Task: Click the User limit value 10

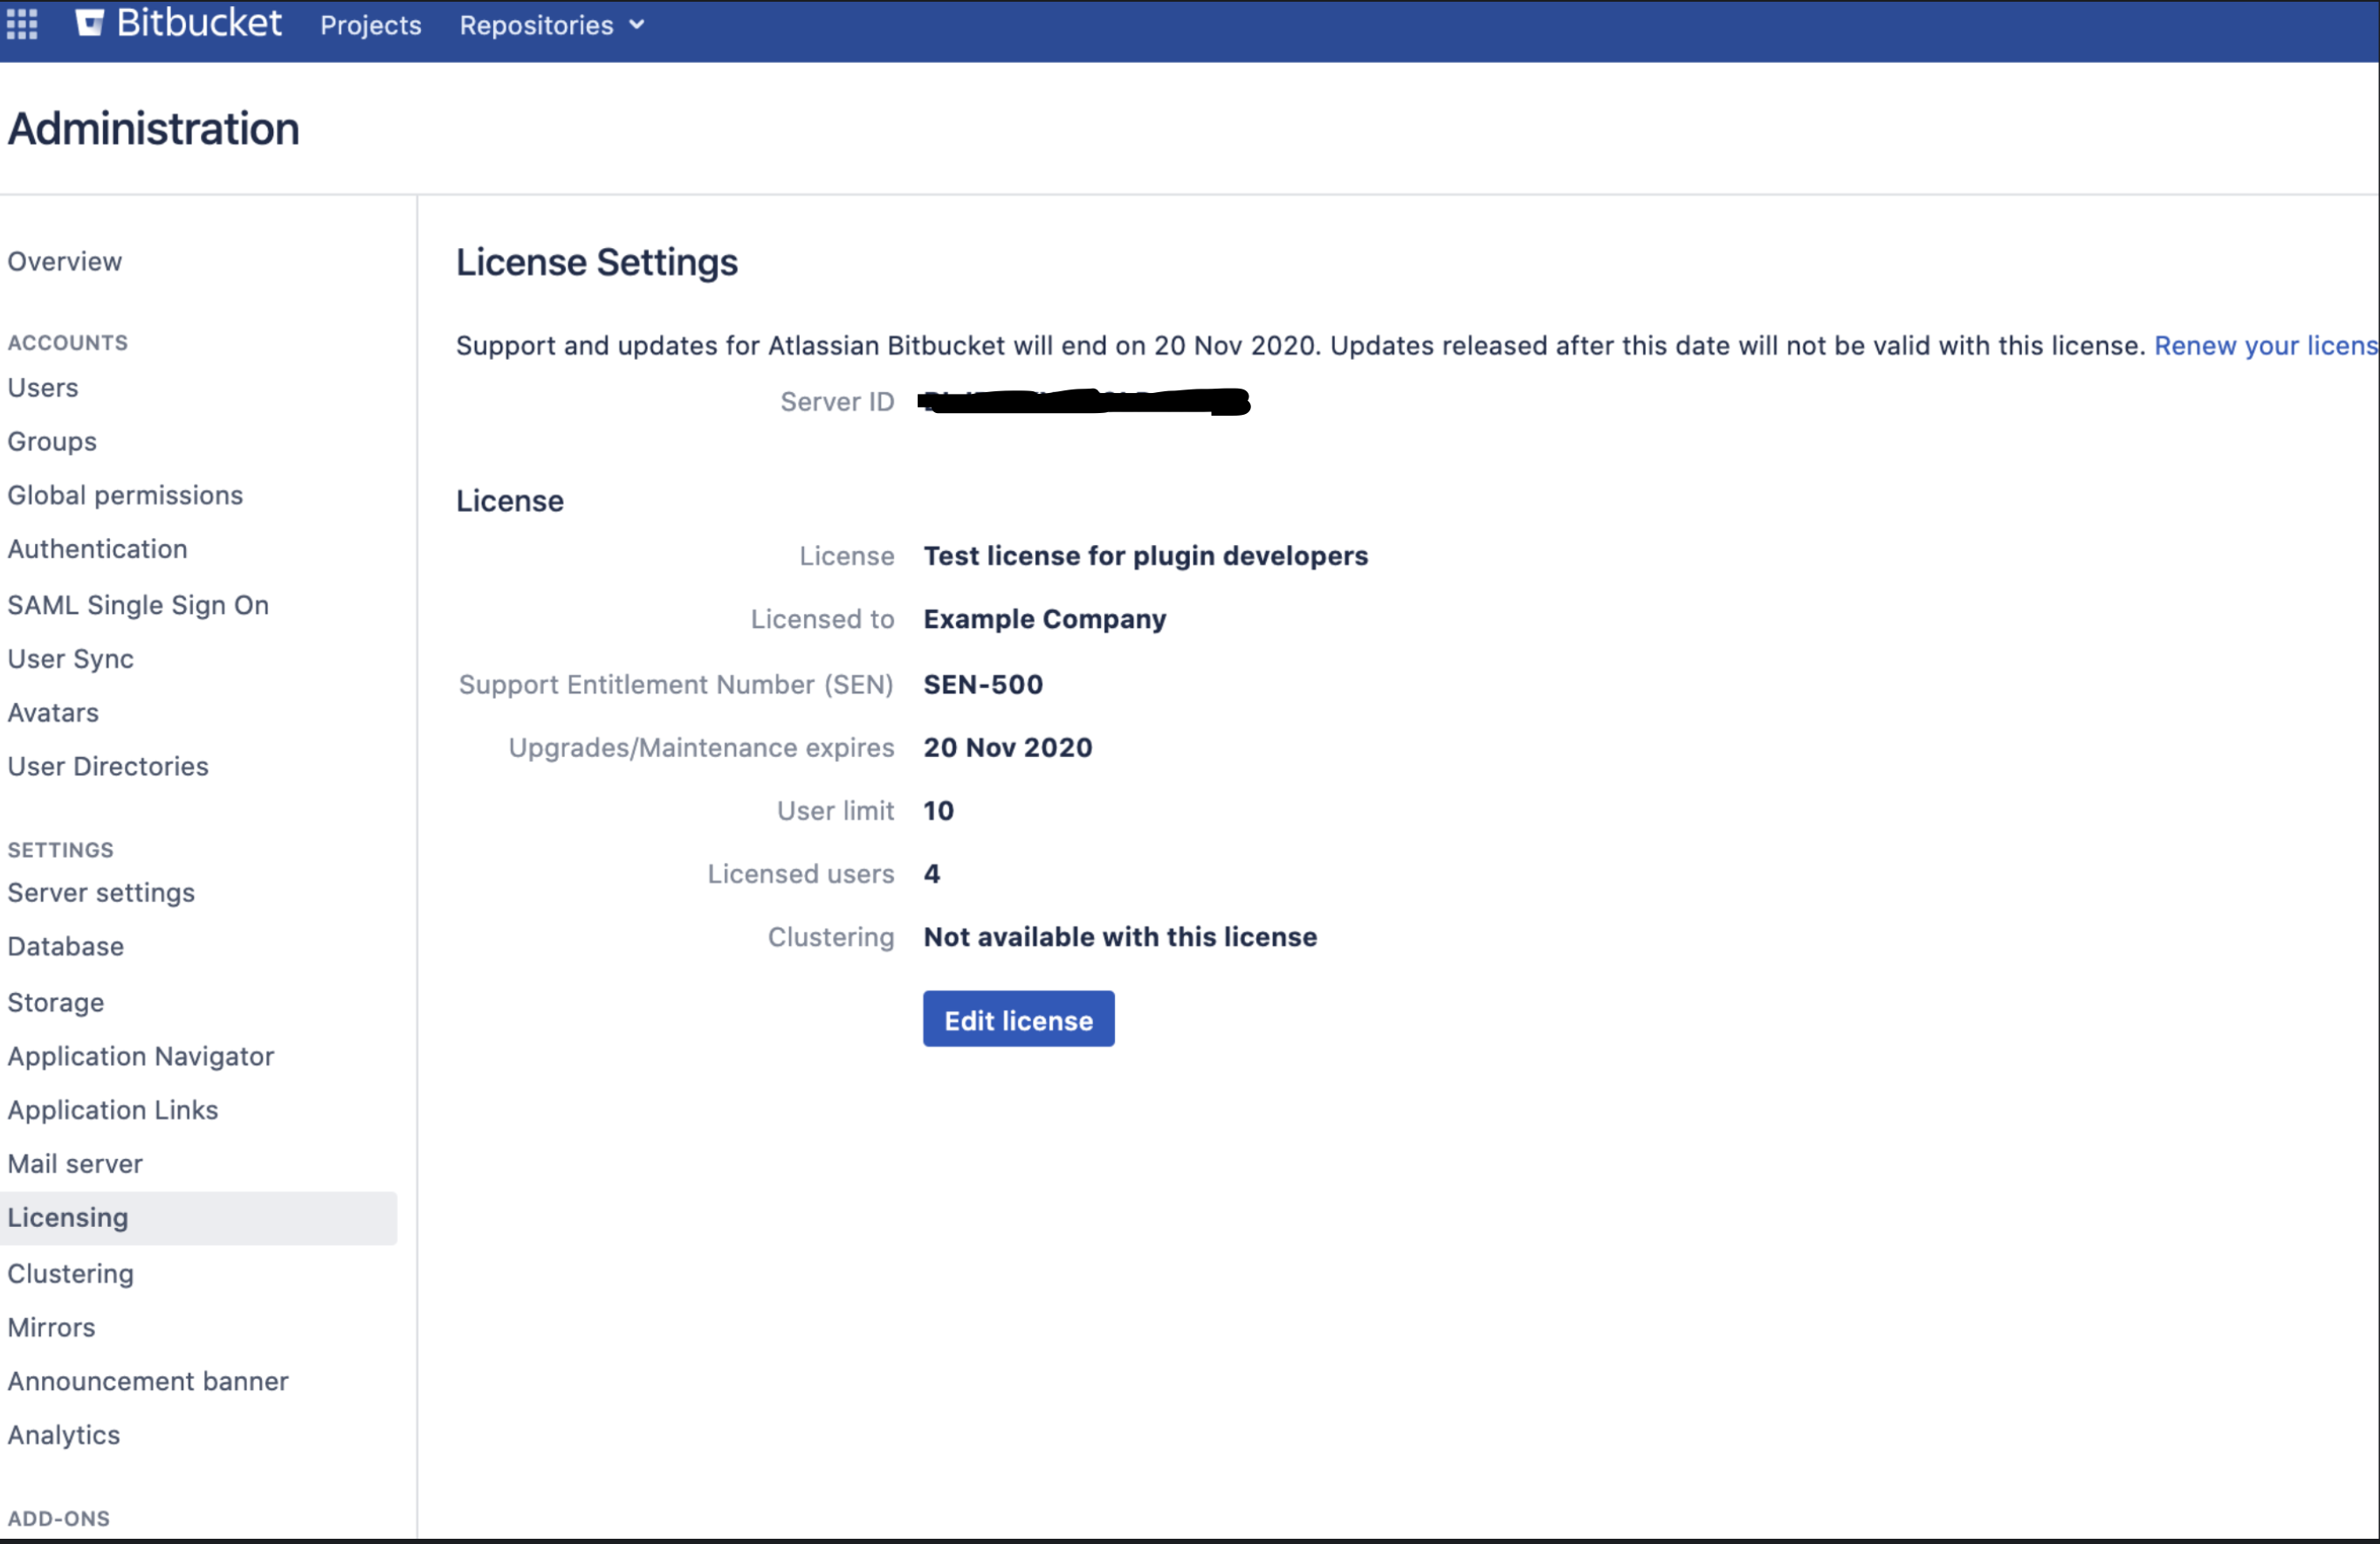Action: click(x=939, y=811)
